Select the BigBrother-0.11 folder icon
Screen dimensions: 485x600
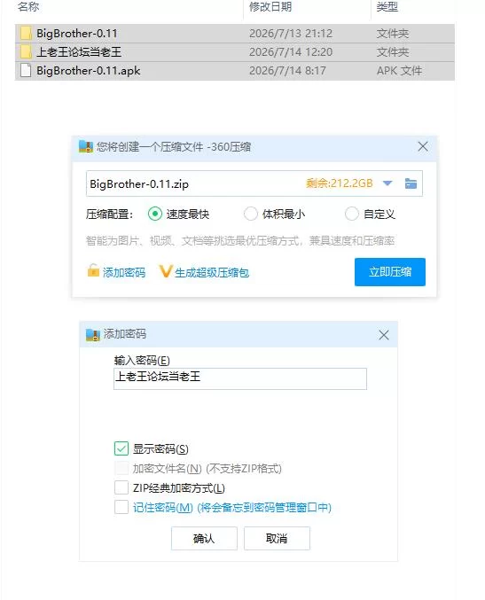(x=26, y=34)
